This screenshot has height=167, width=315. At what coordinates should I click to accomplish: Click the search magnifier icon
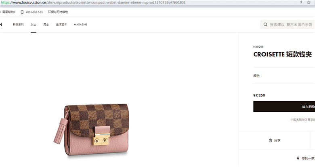pyautogui.click(x=265, y=25)
